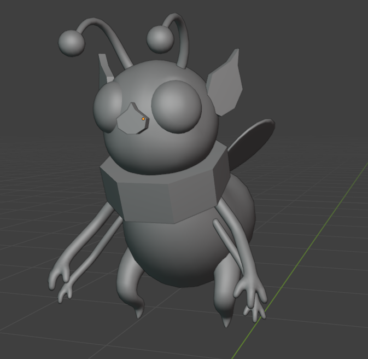
Task: Click the curved stalk of the right antenna
Action: coord(184,42)
